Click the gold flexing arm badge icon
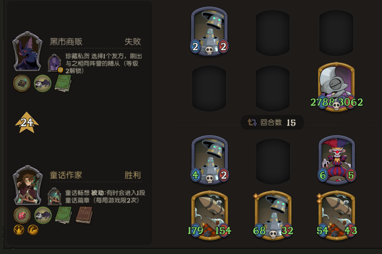This screenshot has height=254, width=382. pyautogui.click(x=33, y=230)
